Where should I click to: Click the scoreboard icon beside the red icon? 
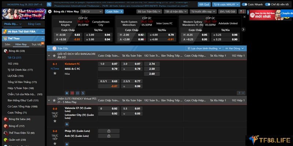[x=78, y=93]
